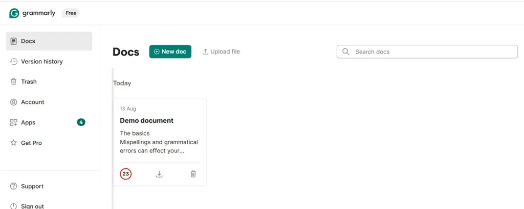
Task: Open the red 23 score circle
Action: (126, 174)
